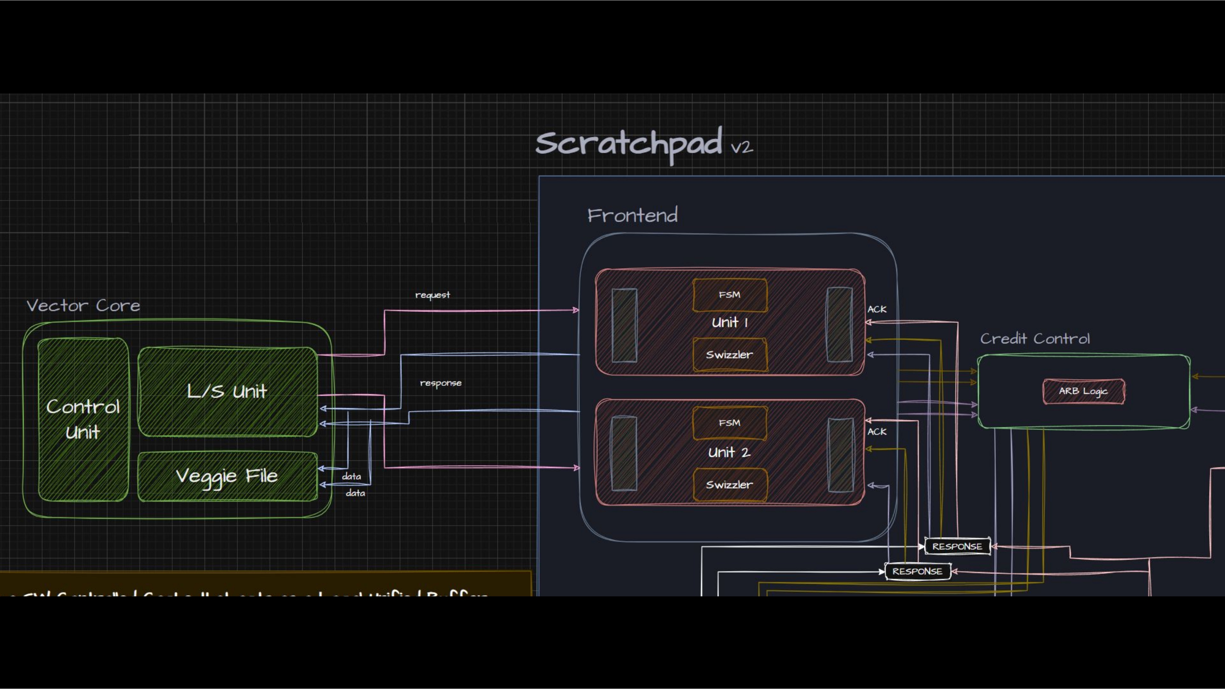The image size is (1225, 689).
Task: Click the Frontend heading label
Action: (633, 216)
